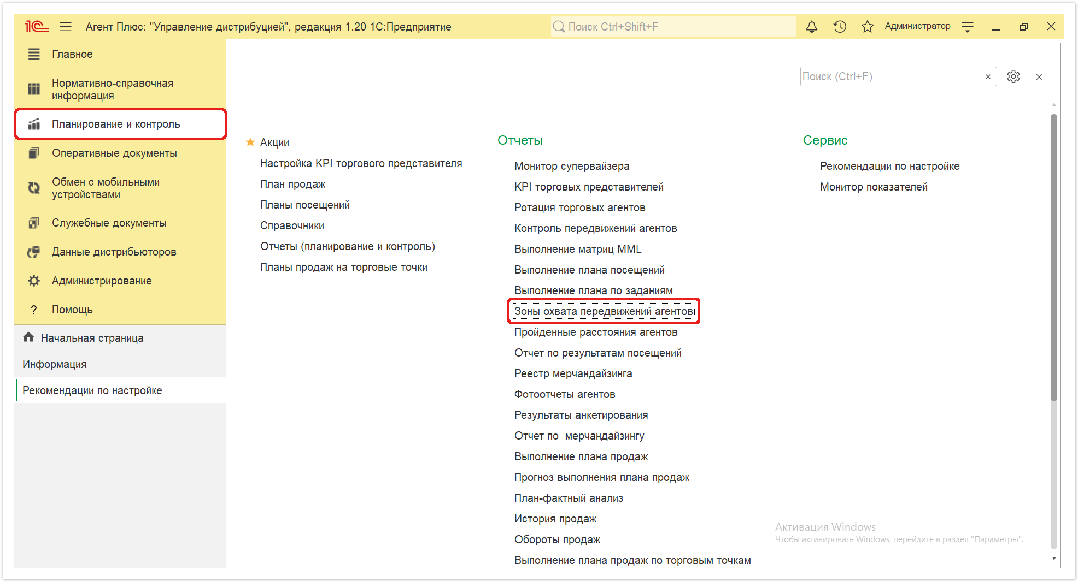This screenshot has width=1078, height=582.
Task: Click the home icon of Начальная страница
Action: point(28,337)
